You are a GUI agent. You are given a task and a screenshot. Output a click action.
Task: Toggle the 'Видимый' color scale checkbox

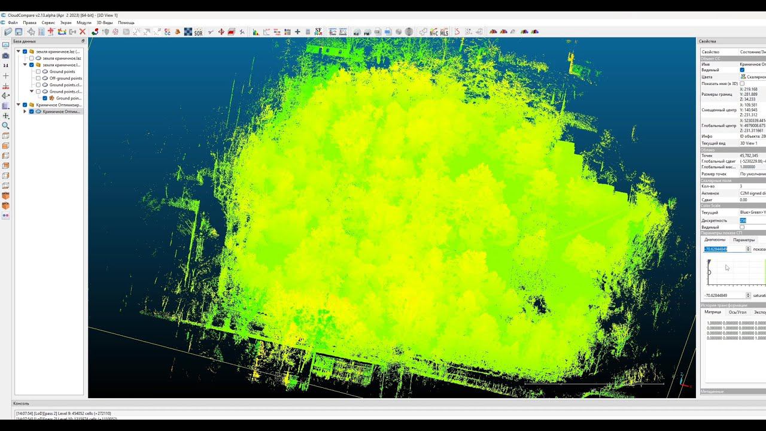[x=742, y=227]
